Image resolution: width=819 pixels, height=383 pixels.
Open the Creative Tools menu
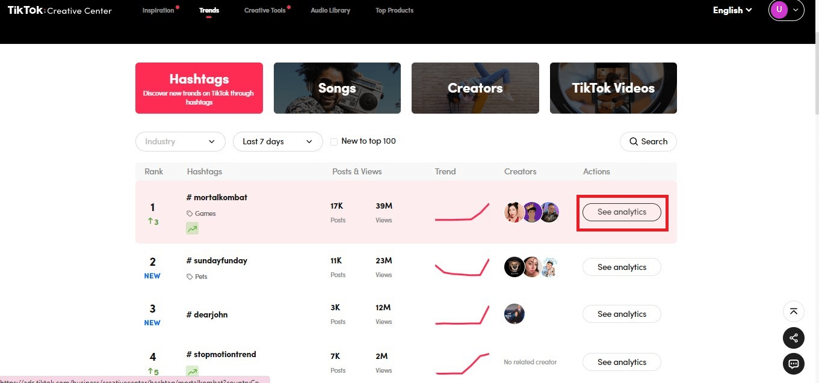tap(265, 10)
